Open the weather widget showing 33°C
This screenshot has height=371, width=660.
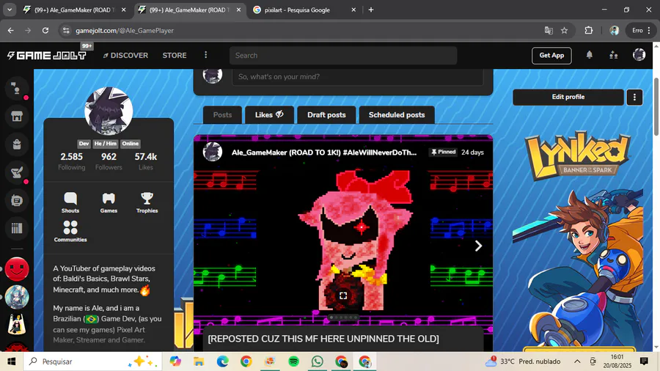522,361
